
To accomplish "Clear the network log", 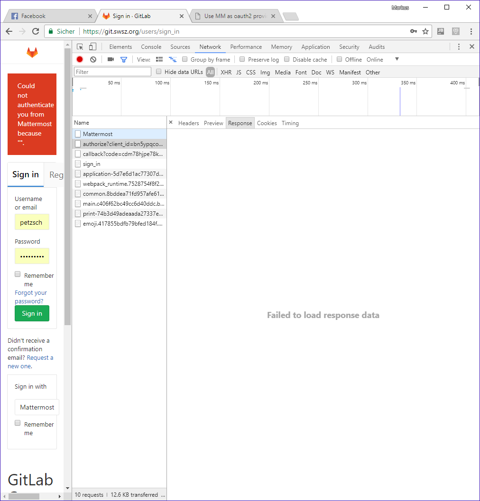I will pos(93,59).
